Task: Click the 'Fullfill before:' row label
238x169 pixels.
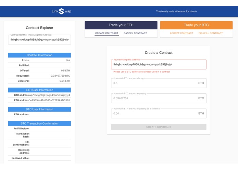Action: click(x=22, y=128)
